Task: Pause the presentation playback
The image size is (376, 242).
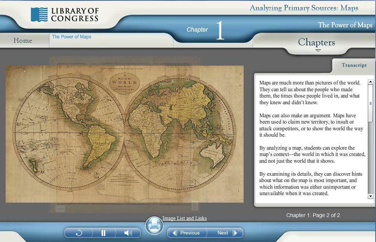Action: [103, 233]
